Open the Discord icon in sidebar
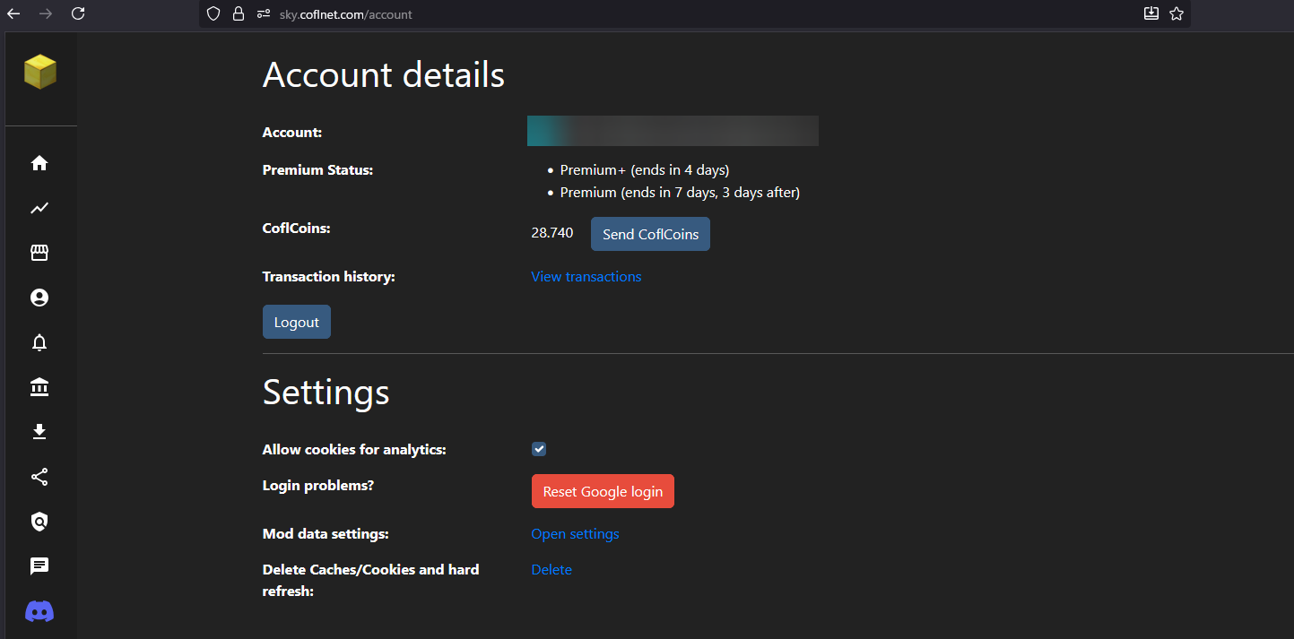 [39, 611]
